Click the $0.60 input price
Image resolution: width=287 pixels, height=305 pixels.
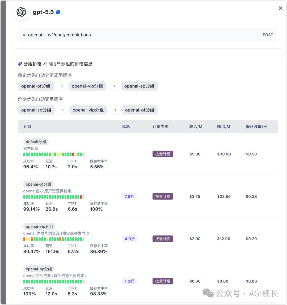[x=195, y=281]
